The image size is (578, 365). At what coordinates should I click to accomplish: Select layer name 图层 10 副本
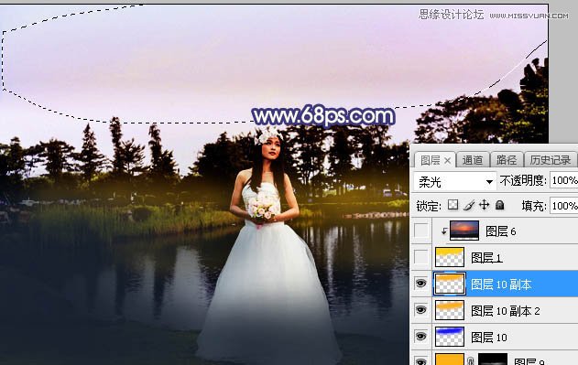(501, 284)
